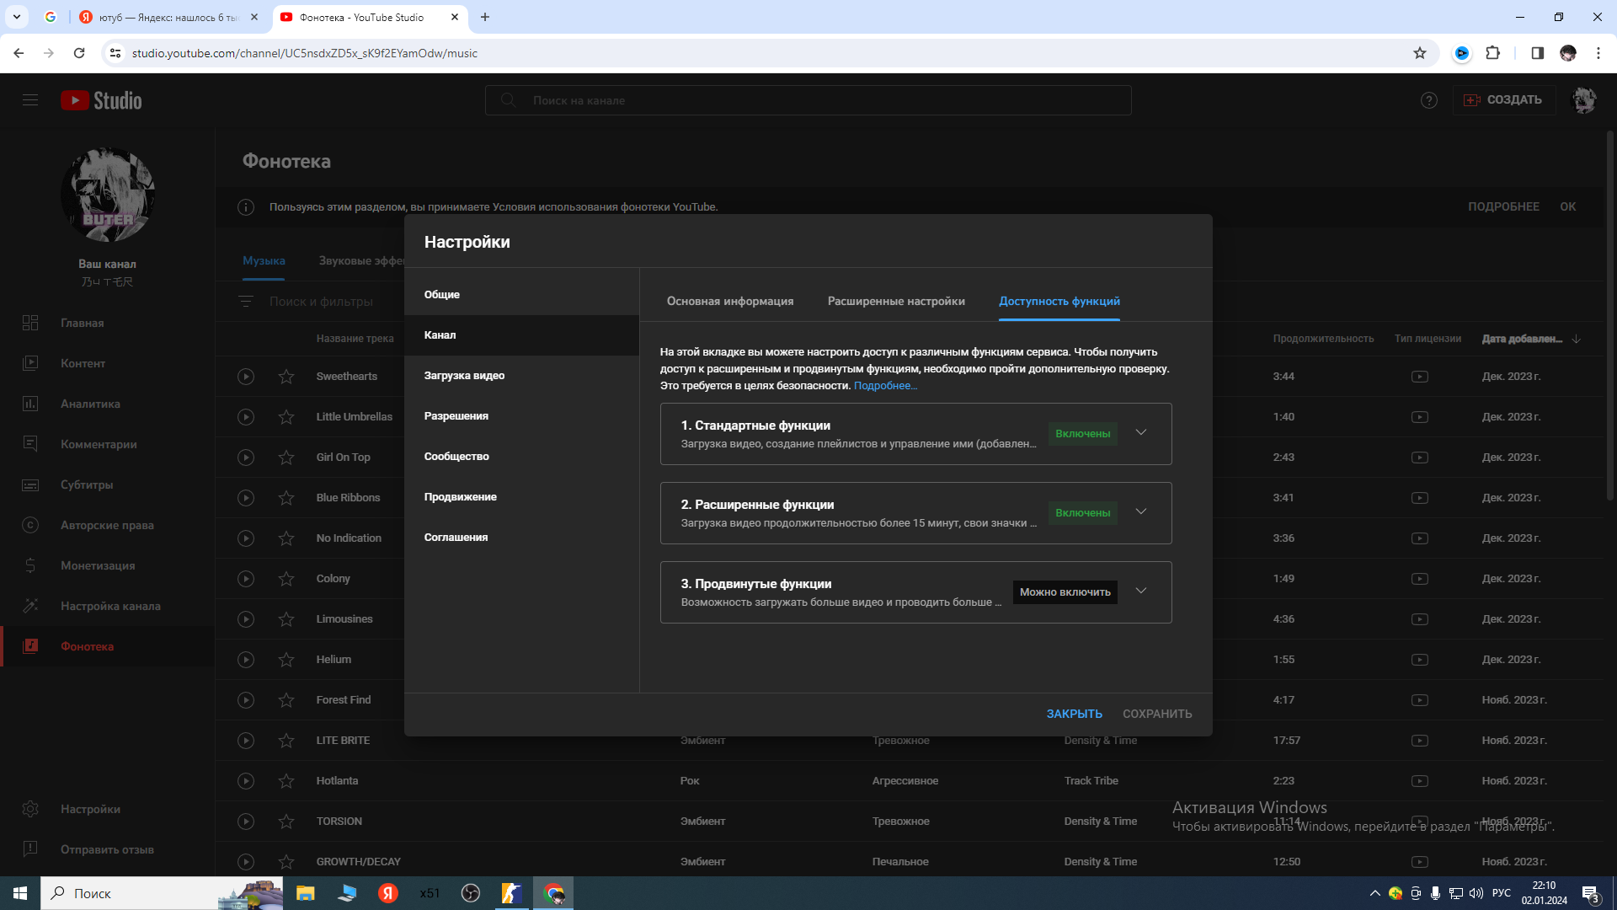The width and height of the screenshot is (1617, 910).
Task: Click Можно включить for advanced features
Action: (1065, 592)
